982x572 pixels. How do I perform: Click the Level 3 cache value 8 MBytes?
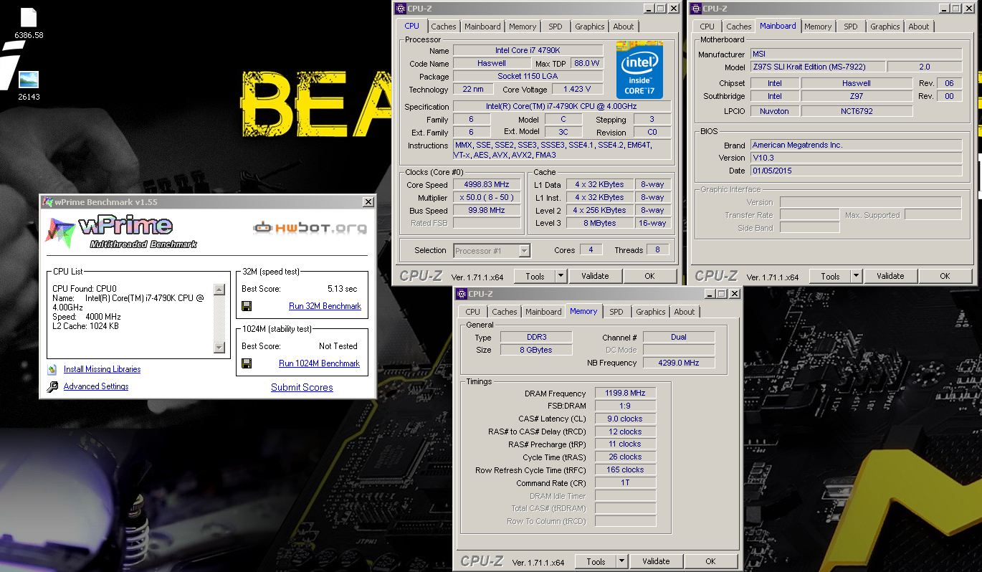pos(599,223)
